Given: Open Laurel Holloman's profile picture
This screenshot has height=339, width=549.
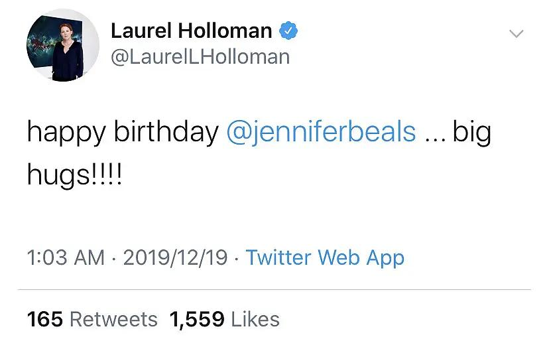Looking at the screenshot, I should click(64, 46).
